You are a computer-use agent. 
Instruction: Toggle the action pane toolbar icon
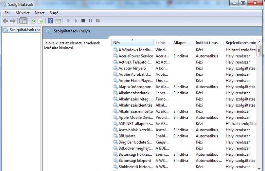point(58,21)
